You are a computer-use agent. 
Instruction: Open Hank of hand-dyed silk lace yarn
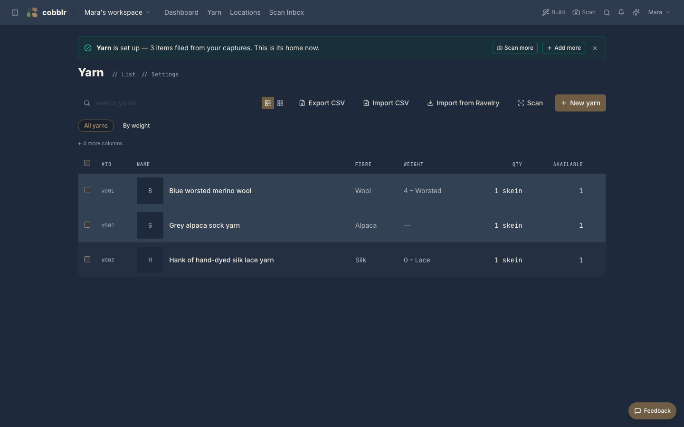pos(221,260)
